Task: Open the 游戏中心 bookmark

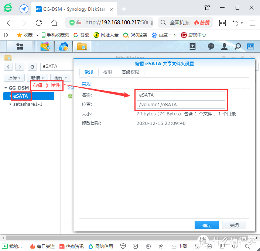Action: point(194,35)
